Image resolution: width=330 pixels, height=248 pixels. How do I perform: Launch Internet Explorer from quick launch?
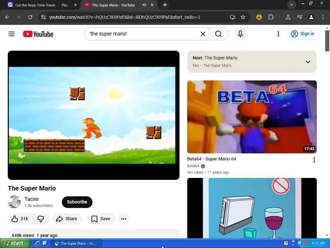click(38, 243)
